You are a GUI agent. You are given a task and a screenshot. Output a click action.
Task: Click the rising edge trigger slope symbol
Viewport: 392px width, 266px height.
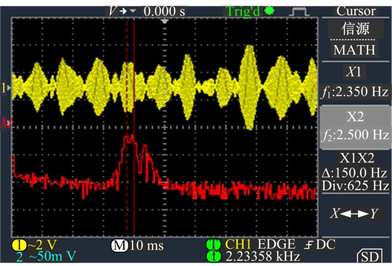click(x=308, y=244)
